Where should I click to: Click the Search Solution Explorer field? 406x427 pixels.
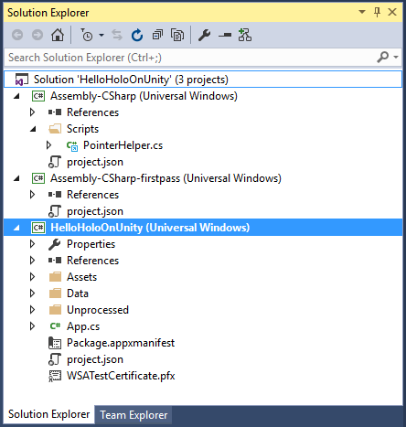[189, 58]
